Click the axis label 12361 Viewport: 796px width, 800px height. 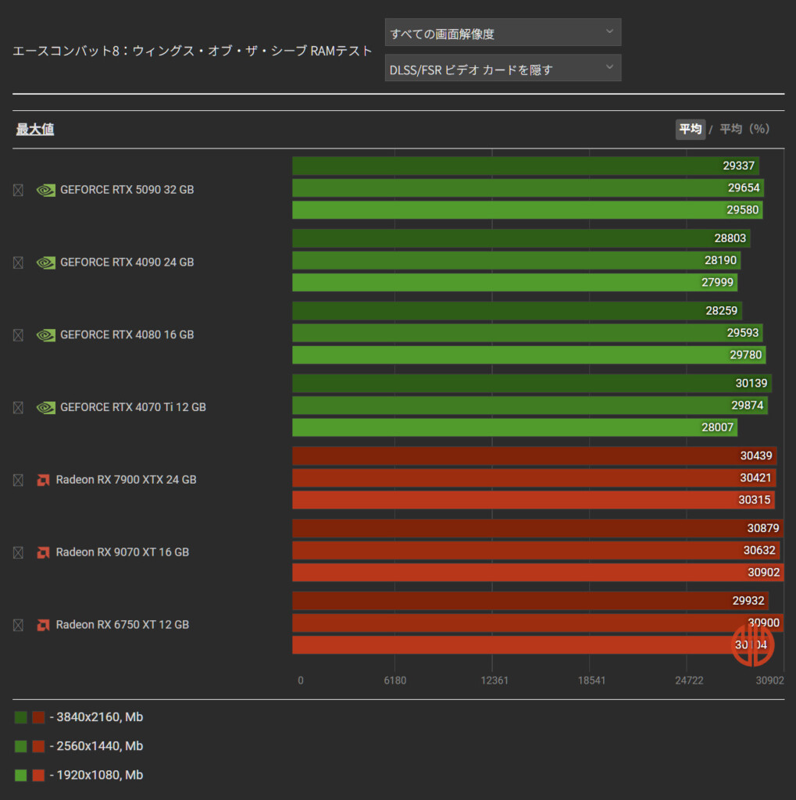494,680
